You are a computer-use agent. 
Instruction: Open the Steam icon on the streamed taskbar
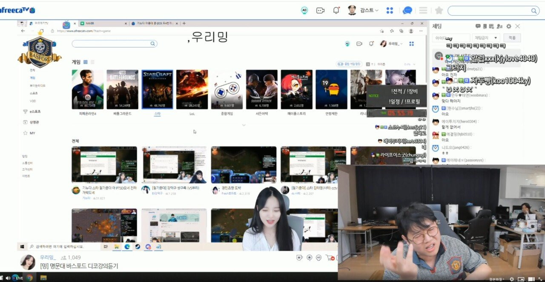point(138,246)
